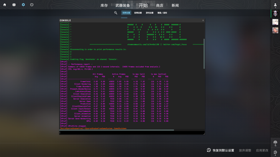Click the power quit icon
The image size is (280, 157).
pos(32,5)
